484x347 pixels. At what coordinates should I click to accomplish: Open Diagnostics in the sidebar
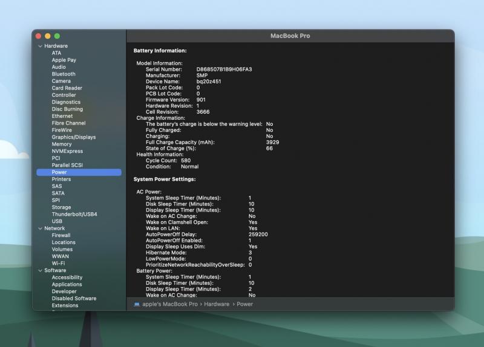66,102
